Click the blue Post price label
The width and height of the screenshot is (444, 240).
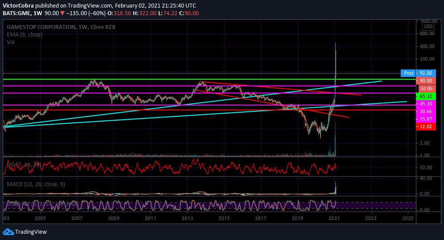pyautogui.click(x=408, y=73)
